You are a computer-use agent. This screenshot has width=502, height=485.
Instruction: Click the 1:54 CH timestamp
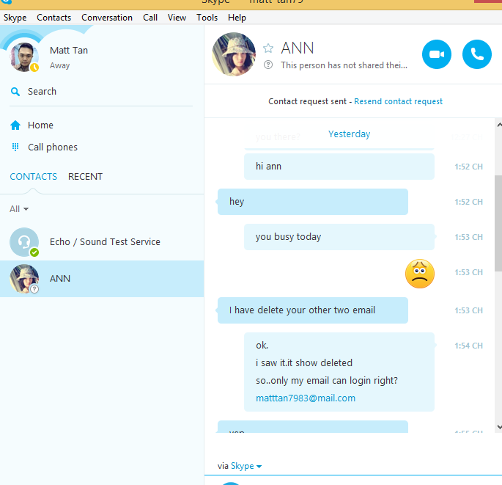[x=469, y=346]
